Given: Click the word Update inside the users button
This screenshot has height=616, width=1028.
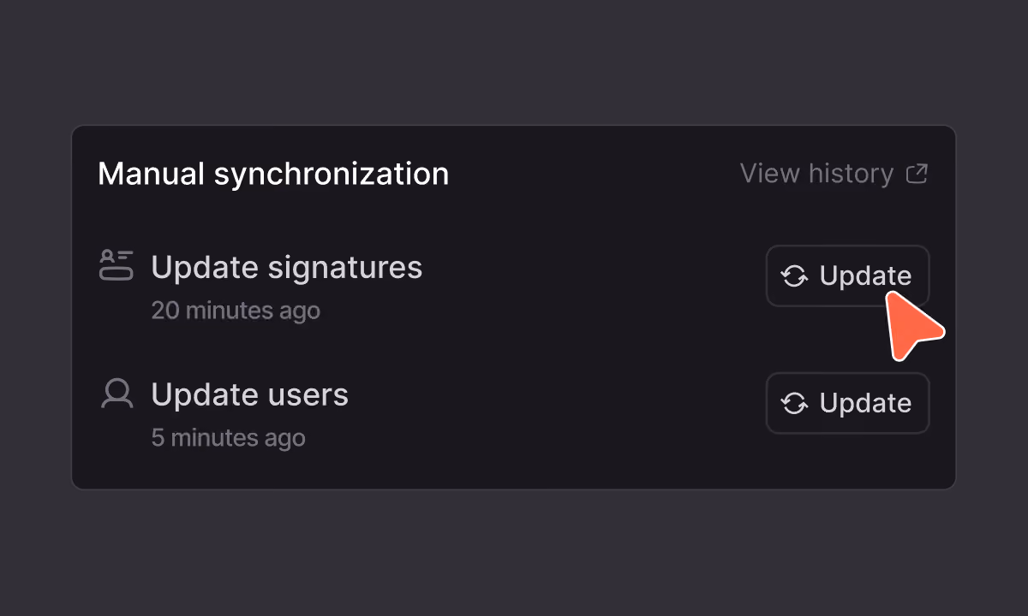Looking at the screenshot, I should click(865, 403).
